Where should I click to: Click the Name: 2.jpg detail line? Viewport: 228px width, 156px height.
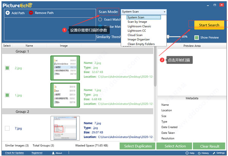(x=92, y=63)
